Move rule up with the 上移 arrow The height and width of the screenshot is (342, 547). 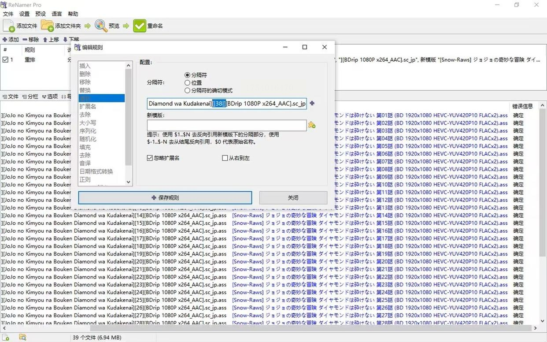click(51, 40)
